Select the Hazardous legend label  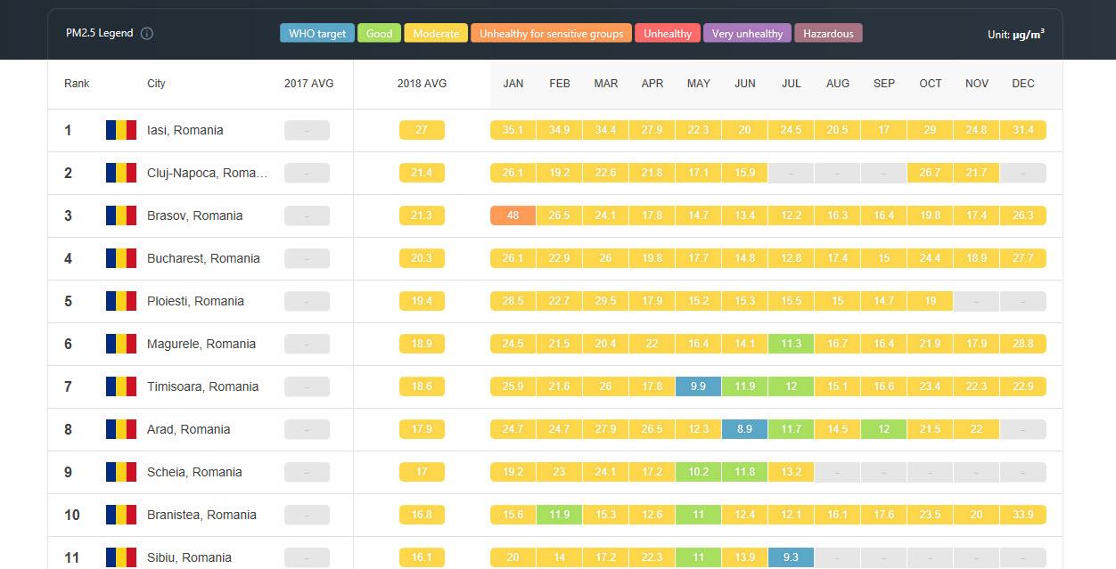pos(828,34)
